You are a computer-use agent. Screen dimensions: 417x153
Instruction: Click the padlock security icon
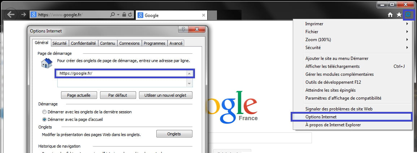pyautogui.click(x=124, y=14)
